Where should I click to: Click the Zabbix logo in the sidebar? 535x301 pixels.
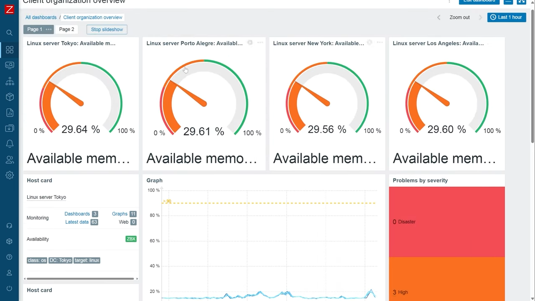pyautogui.click(x=9, y=9)
